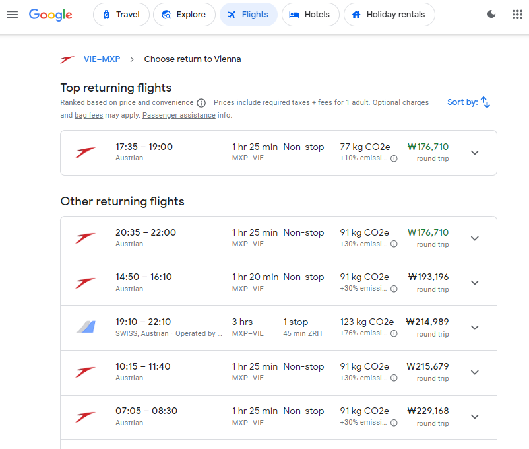The image size is (529, 449).
Task: Open the hamburger main menu
Action: tap(13, 15)
